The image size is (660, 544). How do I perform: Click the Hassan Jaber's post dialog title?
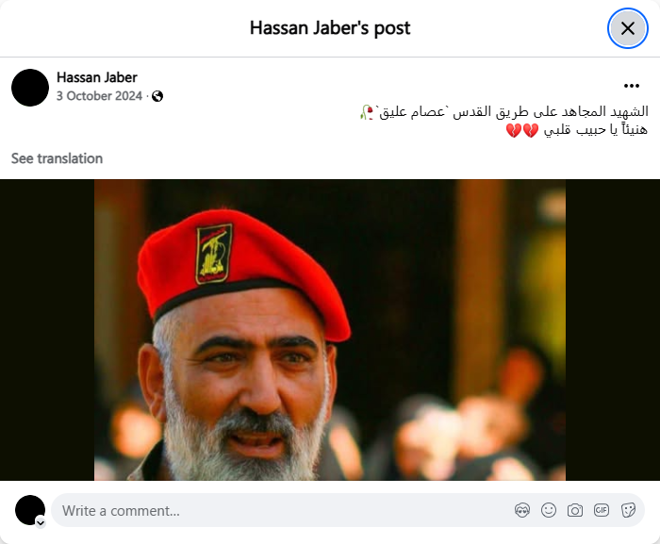click(330, 28)
